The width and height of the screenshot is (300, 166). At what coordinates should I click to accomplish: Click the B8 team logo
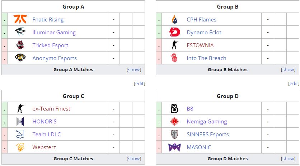click(x=174, y=109)
